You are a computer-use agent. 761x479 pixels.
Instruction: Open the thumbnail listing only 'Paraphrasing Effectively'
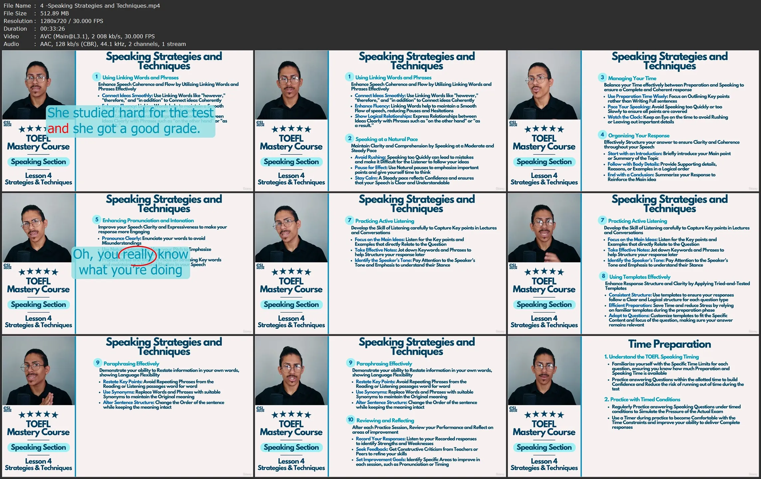tap(127, 406)
